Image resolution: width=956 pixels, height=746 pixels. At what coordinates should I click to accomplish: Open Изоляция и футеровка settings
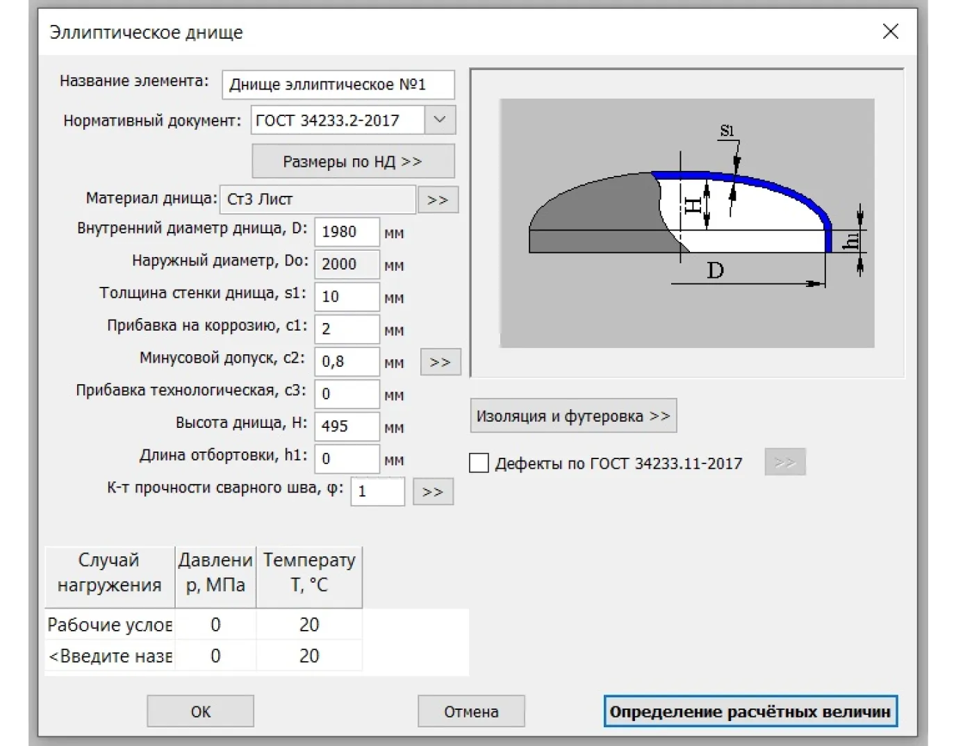click(573, 416)
